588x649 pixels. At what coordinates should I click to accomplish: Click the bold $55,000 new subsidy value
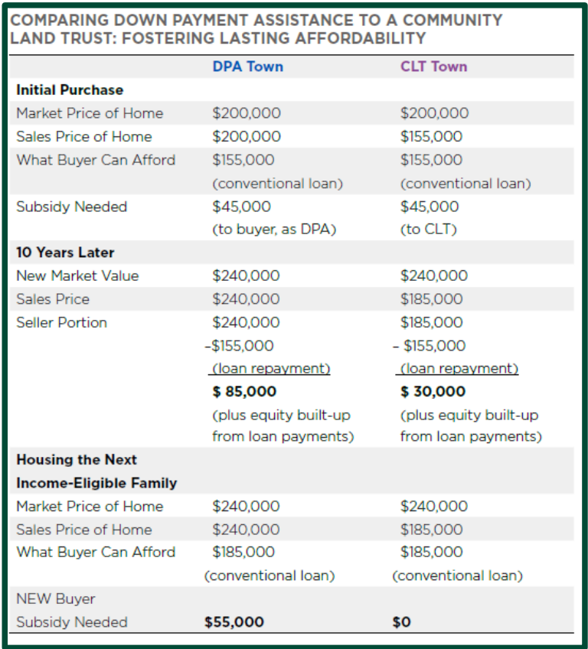234,622
